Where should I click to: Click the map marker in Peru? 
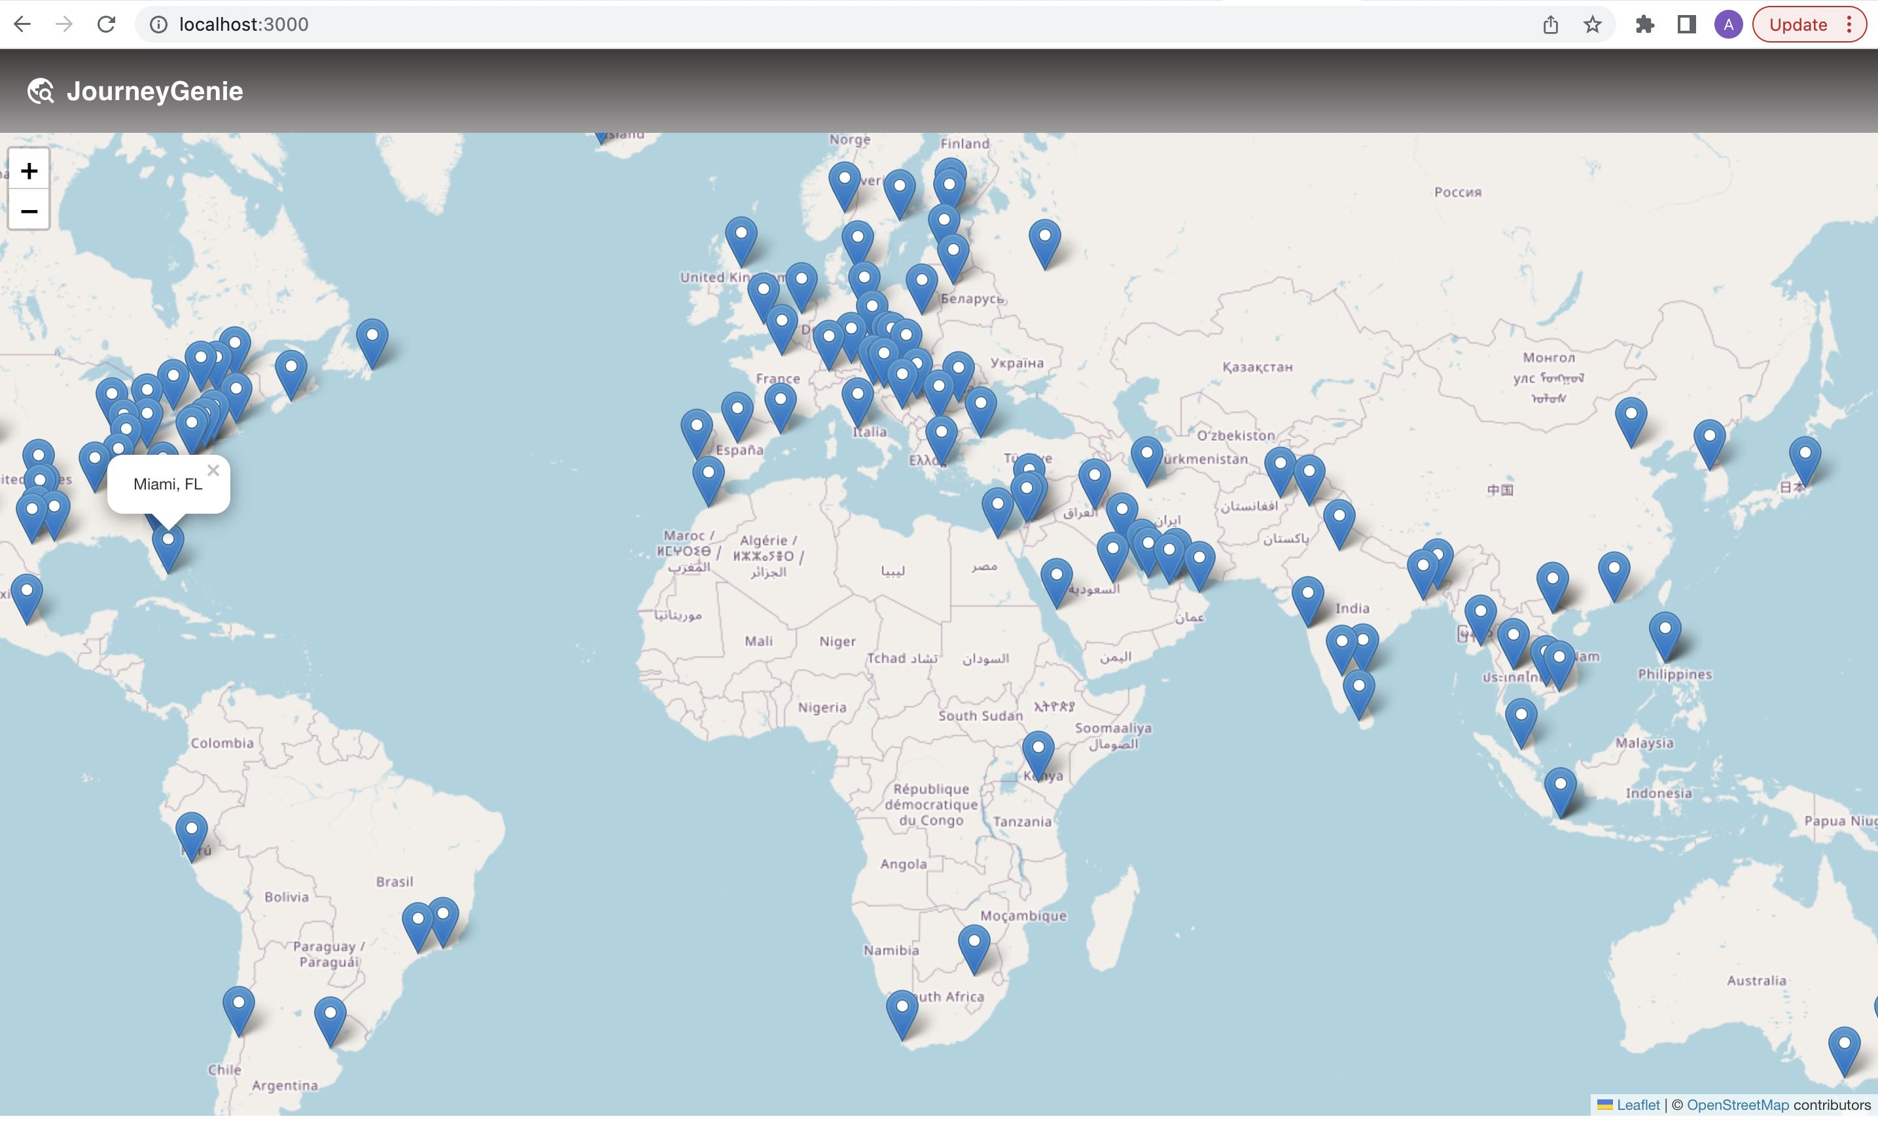tap(192, 834)
